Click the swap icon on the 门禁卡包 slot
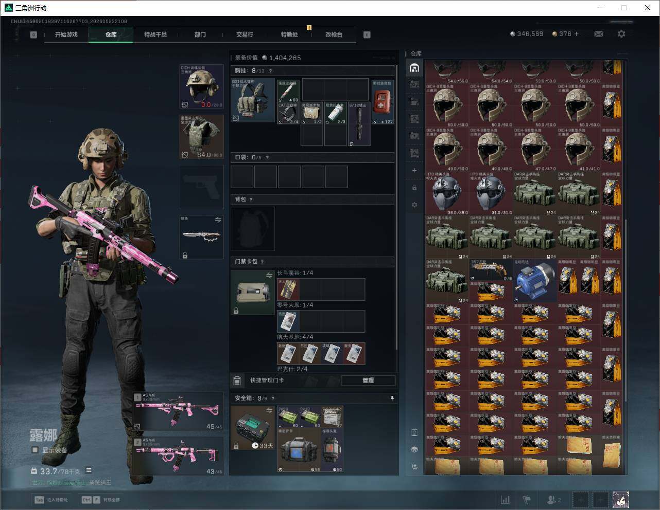Screen dimensions: 660x510 269,276
